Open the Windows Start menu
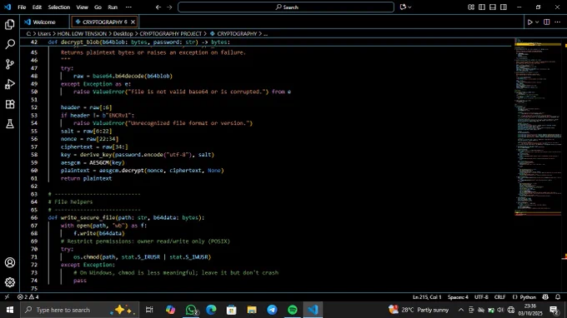This screenshot has width=567, height=318. pyautogui.click(x=10, y=310)
